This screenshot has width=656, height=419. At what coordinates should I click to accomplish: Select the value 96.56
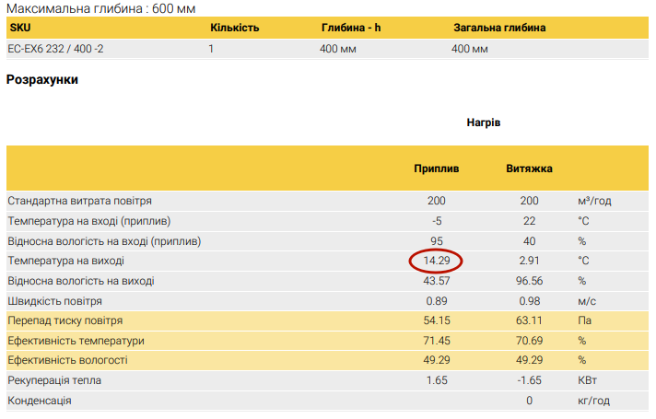click(529, 281)
